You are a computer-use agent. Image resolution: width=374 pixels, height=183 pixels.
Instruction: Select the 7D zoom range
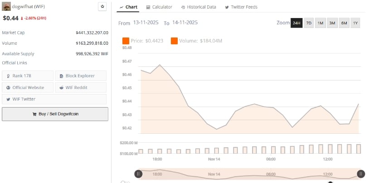coord(308,23)
